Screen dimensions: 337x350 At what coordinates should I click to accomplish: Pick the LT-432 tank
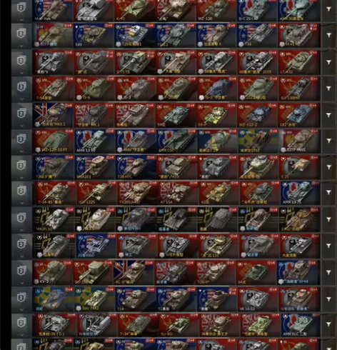click(299, 62)
